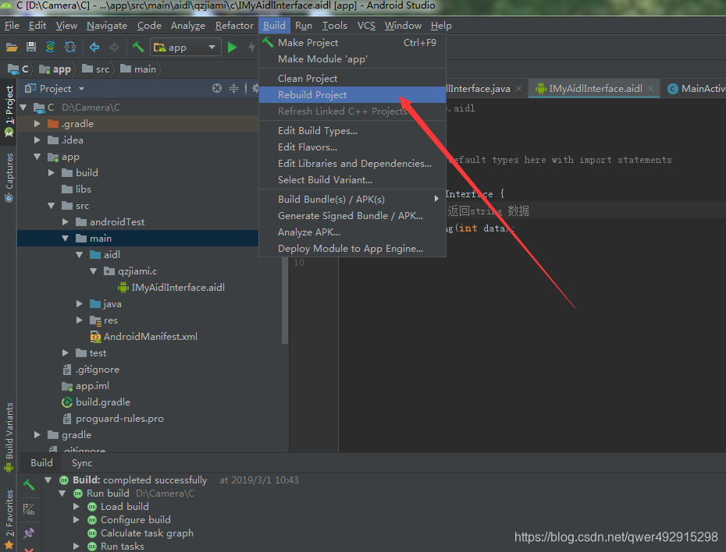The image size is (726, 552).
Task: Open the Build Variants side tool window
Action: tap(9, 437)
